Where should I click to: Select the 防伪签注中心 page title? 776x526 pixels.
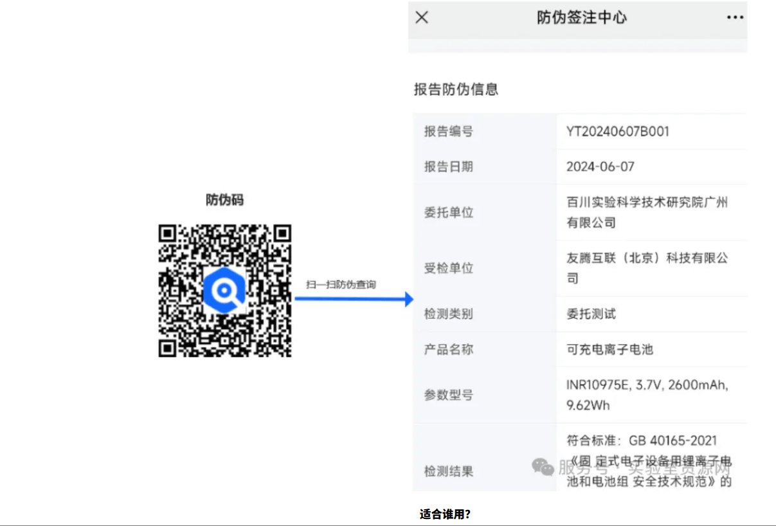[x=582, y=17]
